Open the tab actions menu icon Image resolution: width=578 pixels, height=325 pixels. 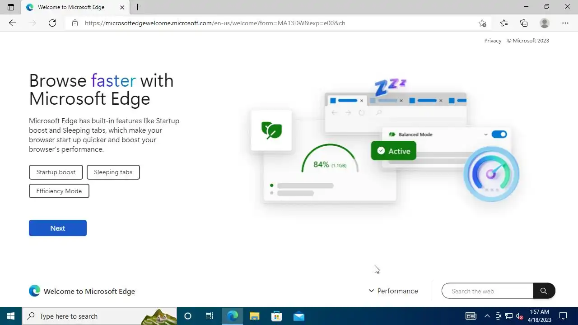[11, 7]
